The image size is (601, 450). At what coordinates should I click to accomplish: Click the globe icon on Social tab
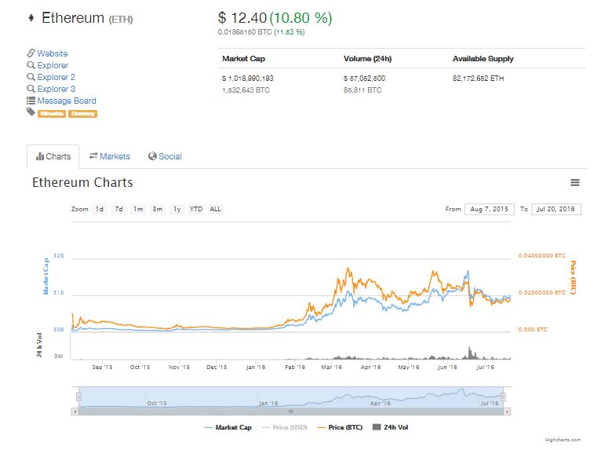pos(152,156)
